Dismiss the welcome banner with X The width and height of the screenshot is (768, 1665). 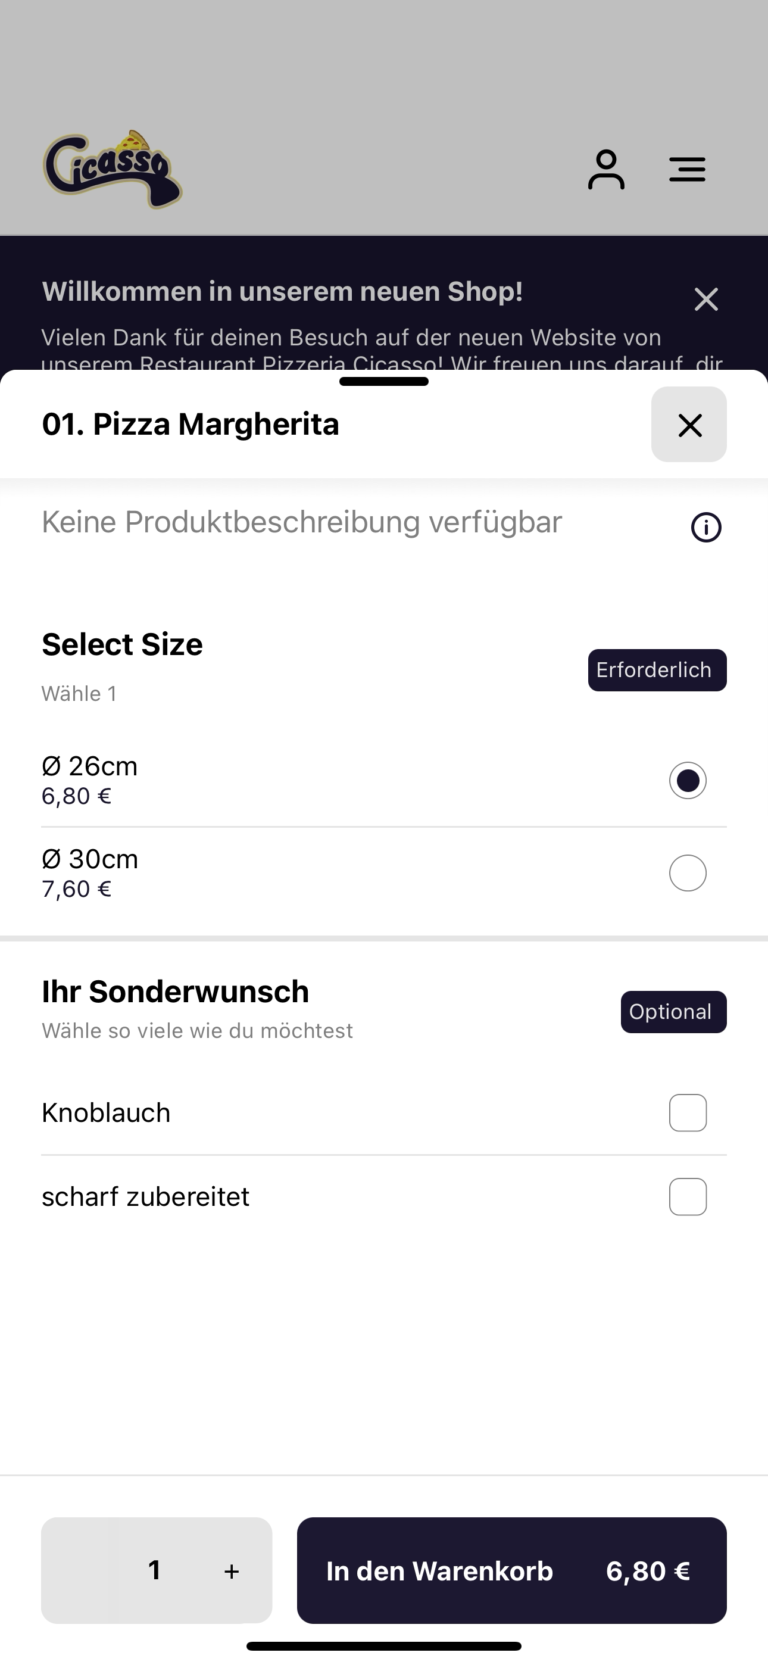pyautogui.click(x=706, y=300)
